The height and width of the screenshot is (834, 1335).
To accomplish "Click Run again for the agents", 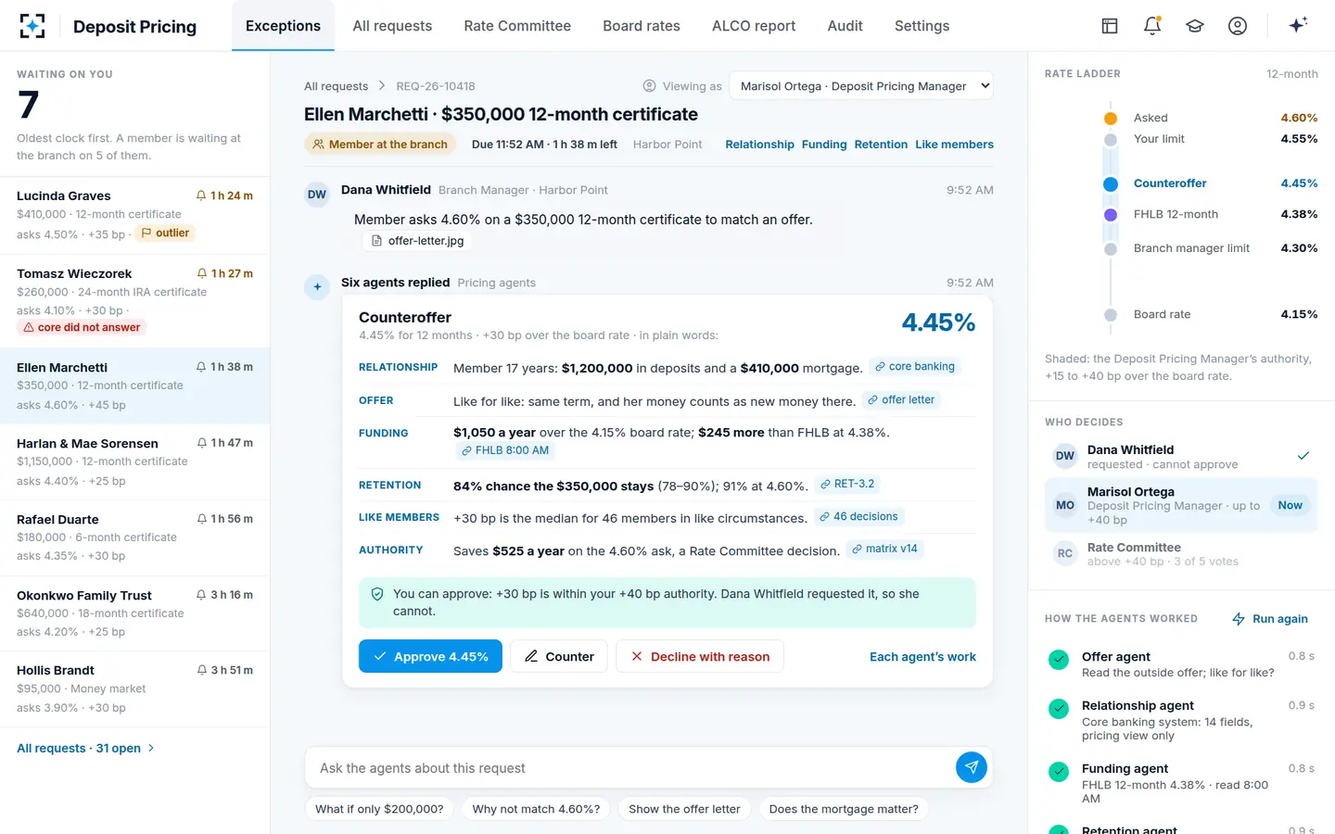I will [1270, 619].
